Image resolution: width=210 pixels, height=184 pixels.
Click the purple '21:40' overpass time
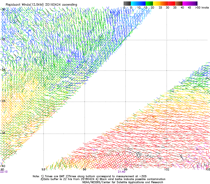coord(122,172)
